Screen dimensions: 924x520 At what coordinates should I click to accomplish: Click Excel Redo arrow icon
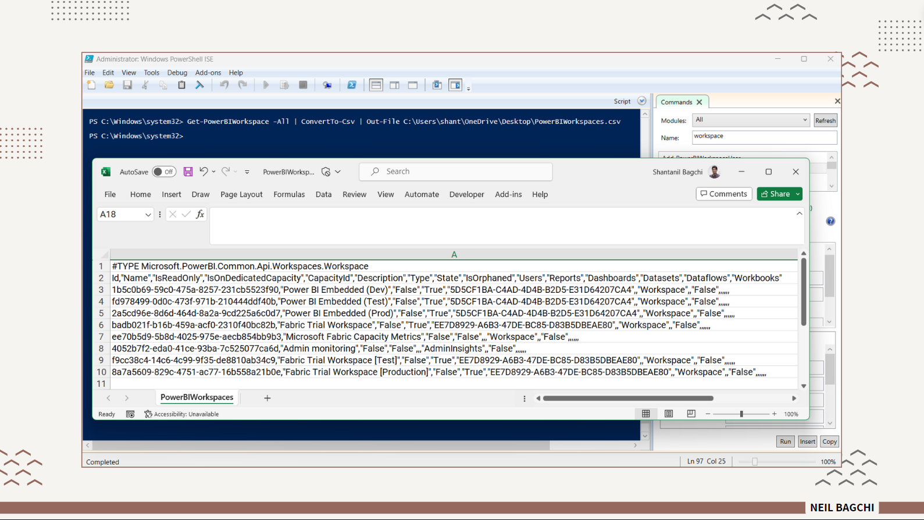[x=226, y=172]
